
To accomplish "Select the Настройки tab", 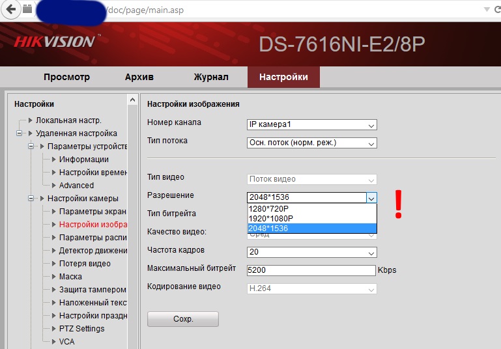I will [x=283, y=77].
